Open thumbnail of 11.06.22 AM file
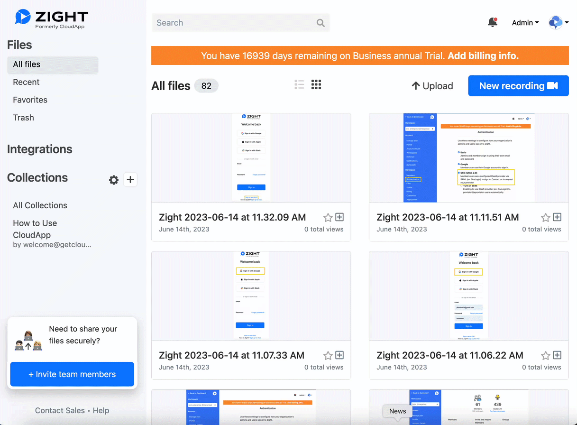Image resolution: width=577 pixels, height=425 pixels. click(469, 296)
